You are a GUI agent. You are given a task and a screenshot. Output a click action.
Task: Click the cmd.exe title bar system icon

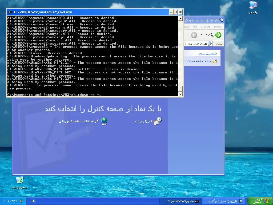tap(10, 12)
